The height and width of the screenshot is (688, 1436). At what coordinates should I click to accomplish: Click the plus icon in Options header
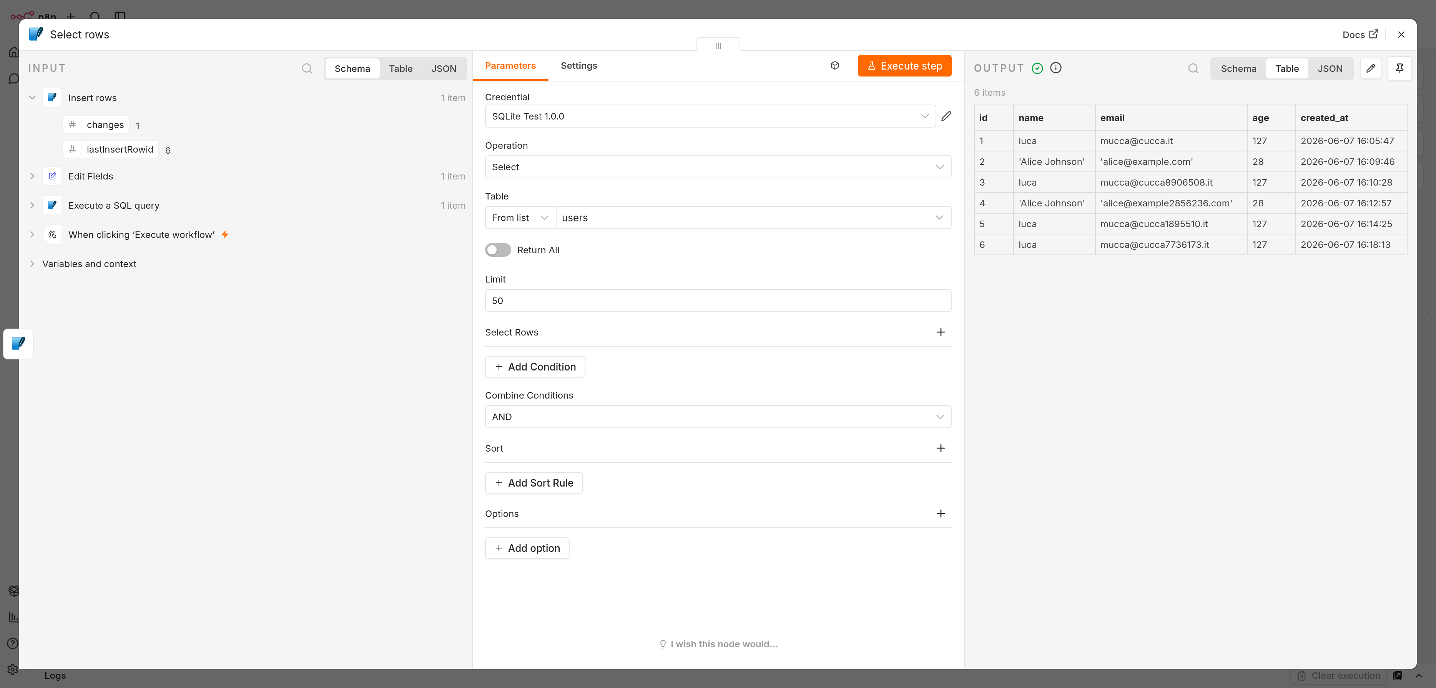tap(941, 514)
